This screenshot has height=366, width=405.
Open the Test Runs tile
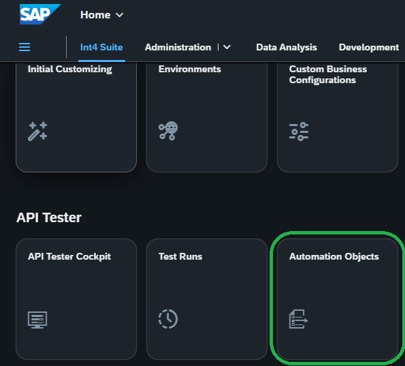pyautogui.click(x=207, y=299)
